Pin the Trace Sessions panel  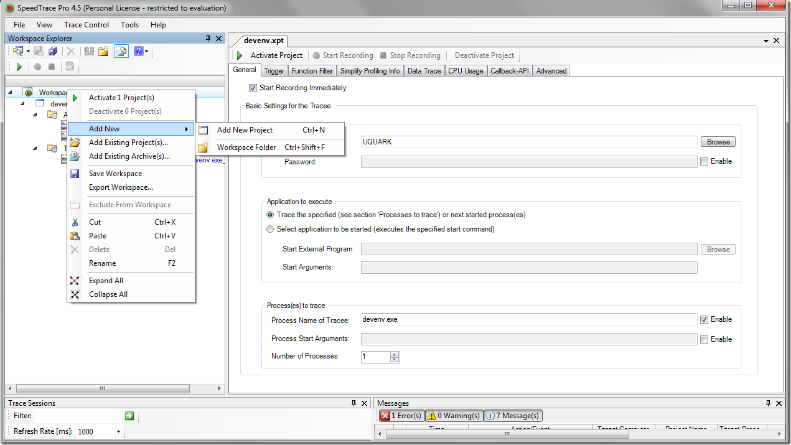(354, 403)
